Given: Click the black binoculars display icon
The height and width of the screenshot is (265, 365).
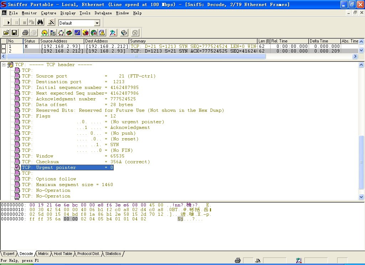Looking at the screenshot, I should tap(40, 22).
